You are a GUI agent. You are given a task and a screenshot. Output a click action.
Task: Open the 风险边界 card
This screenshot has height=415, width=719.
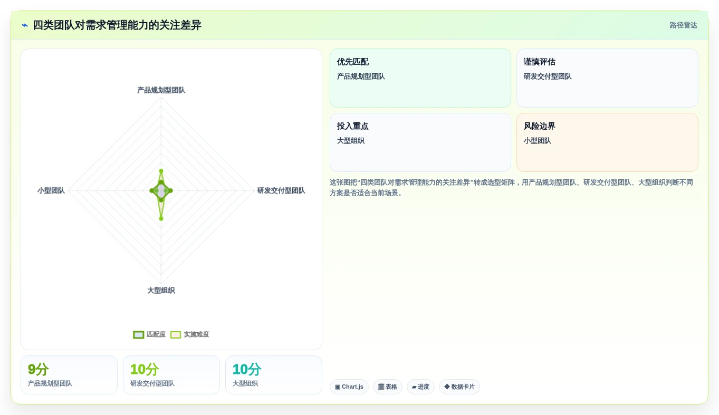(607, 142)
